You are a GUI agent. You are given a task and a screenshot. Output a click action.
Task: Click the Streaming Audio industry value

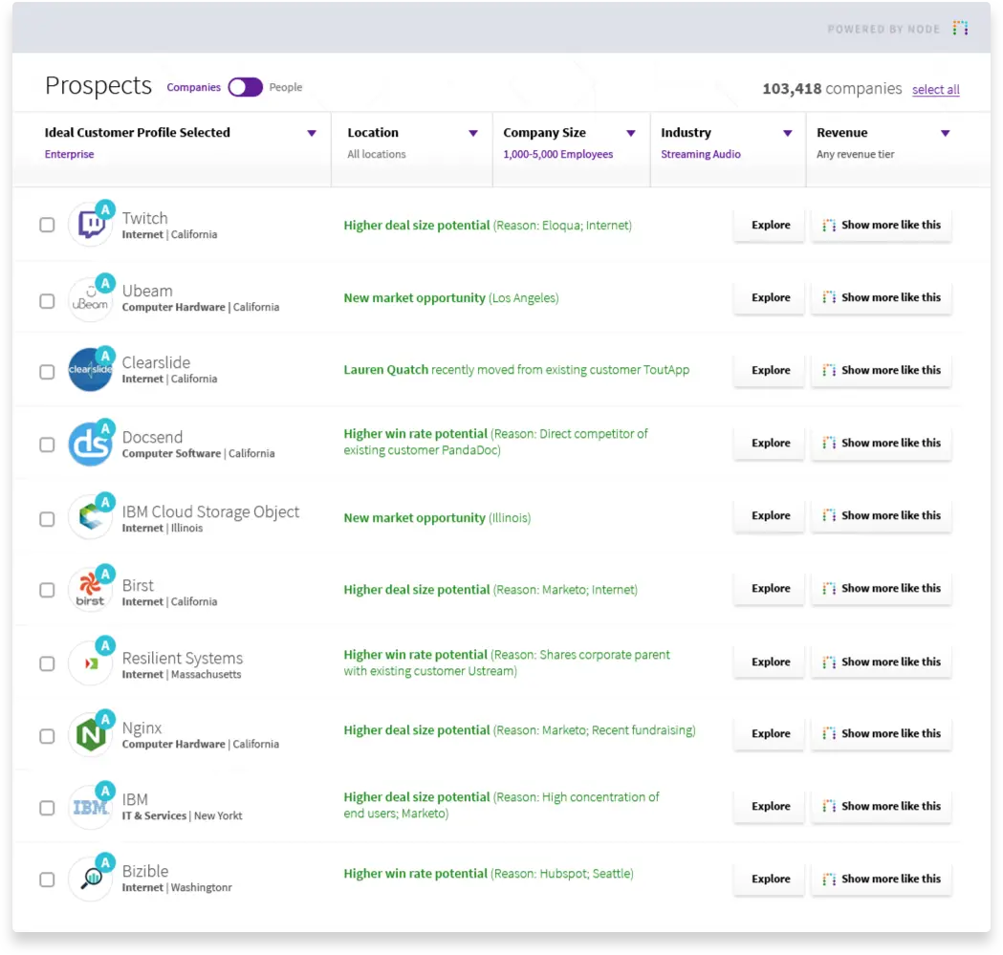click(701, 154)
